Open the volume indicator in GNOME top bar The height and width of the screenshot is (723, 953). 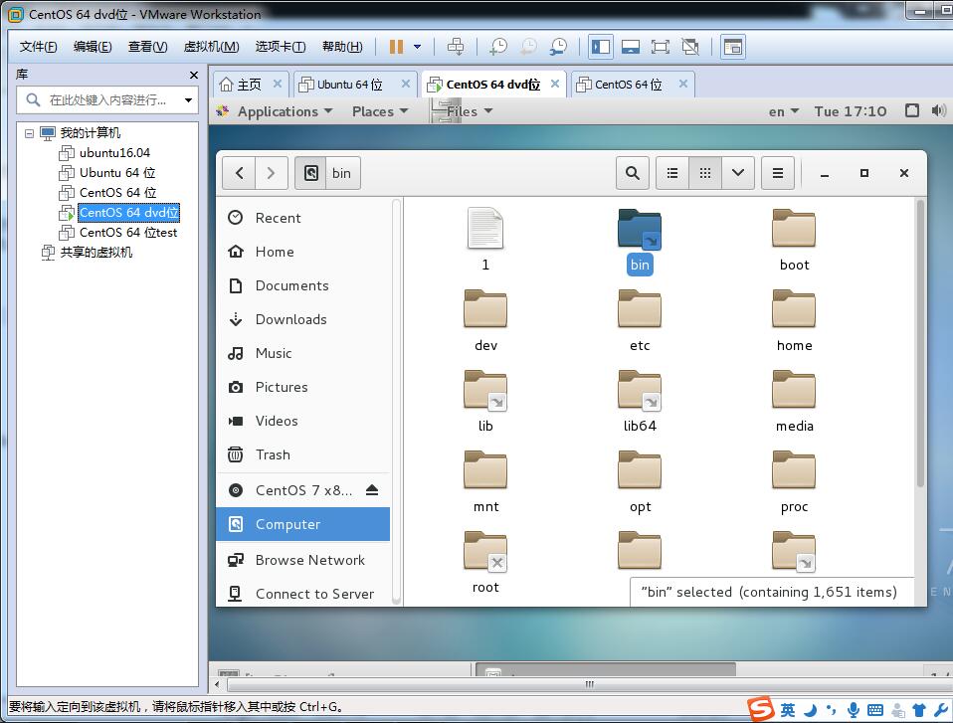tap(938, 110)
